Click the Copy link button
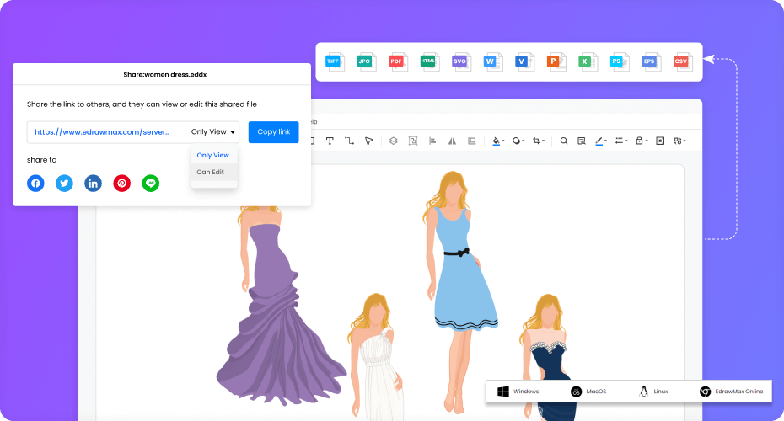This screenshot has height=421, width=784. 273,132
